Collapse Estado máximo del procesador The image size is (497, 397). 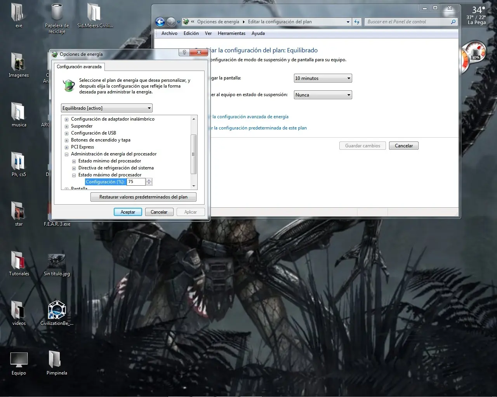74,175
